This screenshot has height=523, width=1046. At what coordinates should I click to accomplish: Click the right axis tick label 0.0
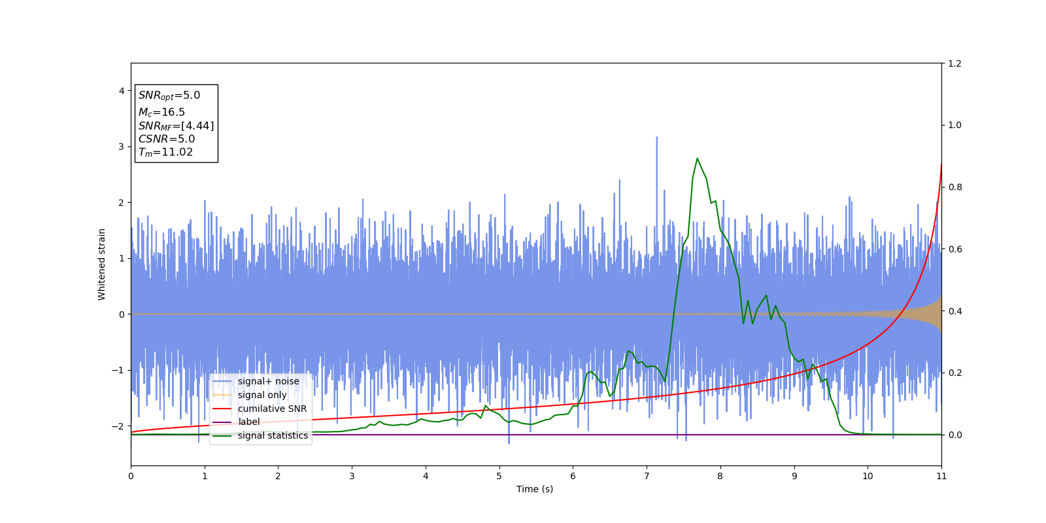coord(955,435)
